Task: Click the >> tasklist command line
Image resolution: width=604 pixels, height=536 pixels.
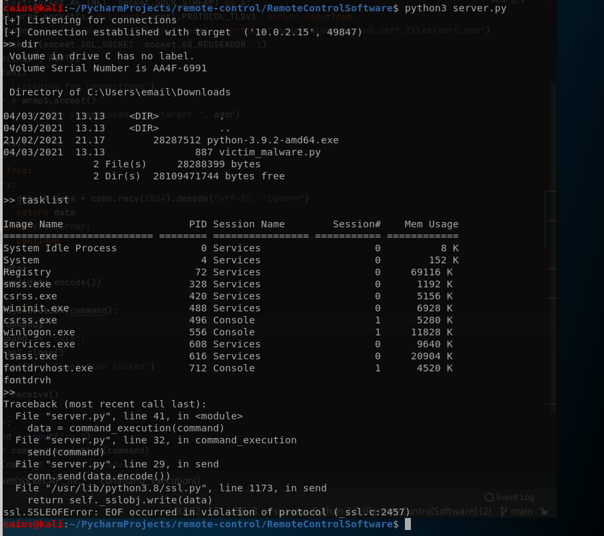Action: (31, 200)
